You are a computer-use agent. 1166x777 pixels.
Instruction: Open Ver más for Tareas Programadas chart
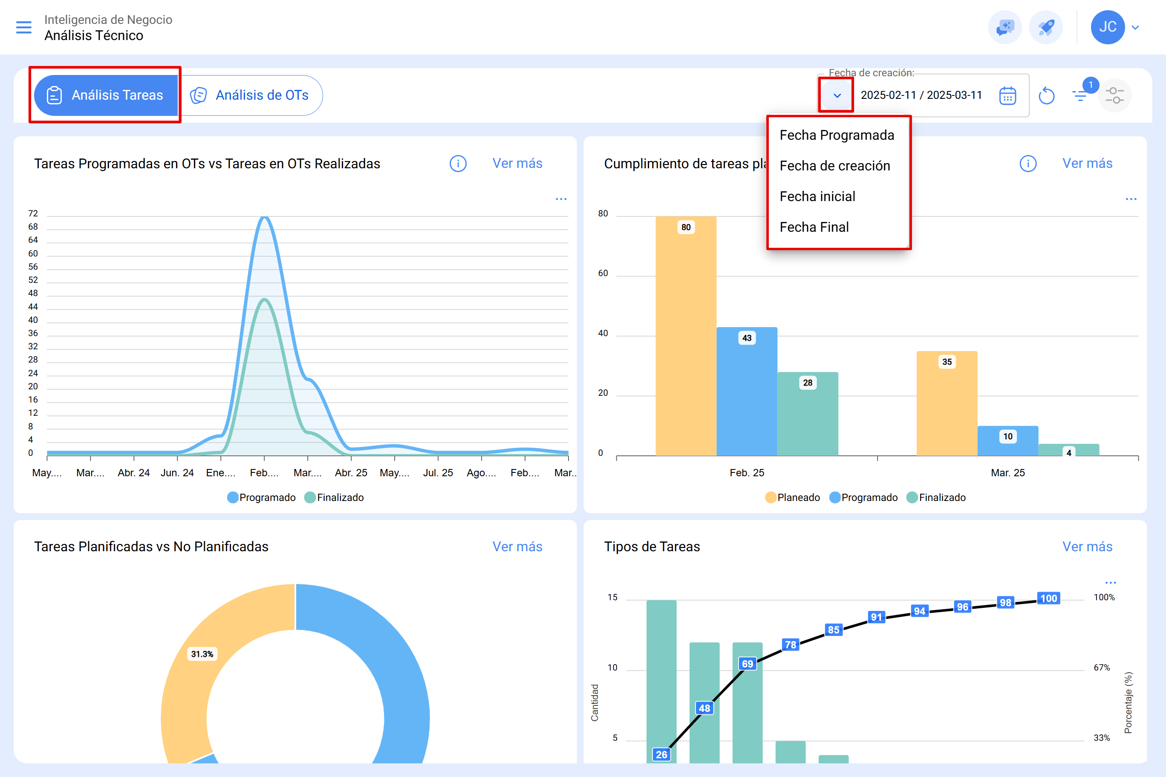click(x=517, y=164)
